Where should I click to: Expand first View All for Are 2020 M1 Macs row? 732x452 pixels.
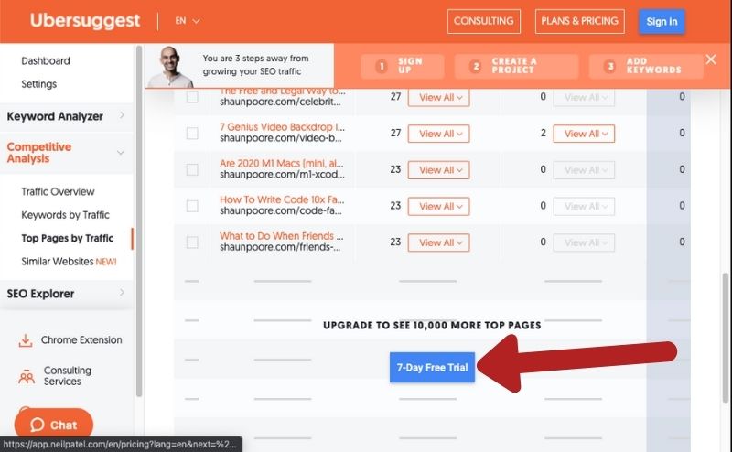pyautogui.click(x=439, y=170)
